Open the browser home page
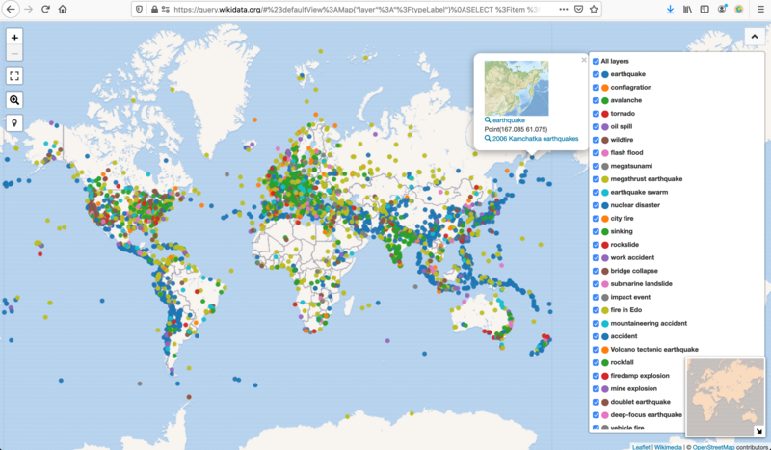771x450 pixels. click(63, 9)
